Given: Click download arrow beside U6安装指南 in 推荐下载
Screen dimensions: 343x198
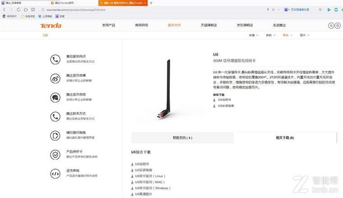Looking at the screenshot, I should click(214, 106).
